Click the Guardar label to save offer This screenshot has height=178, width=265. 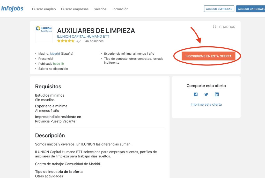(x=227, y=27)
